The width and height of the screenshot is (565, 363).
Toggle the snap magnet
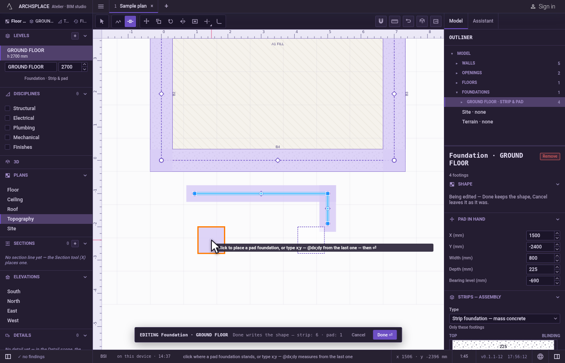[381, 21]
